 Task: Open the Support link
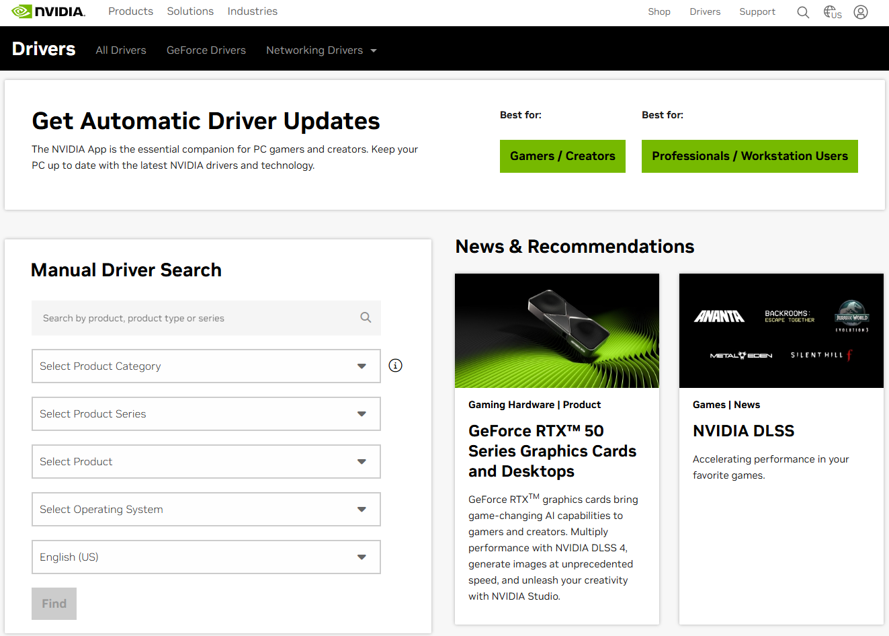tap(757, 11)
